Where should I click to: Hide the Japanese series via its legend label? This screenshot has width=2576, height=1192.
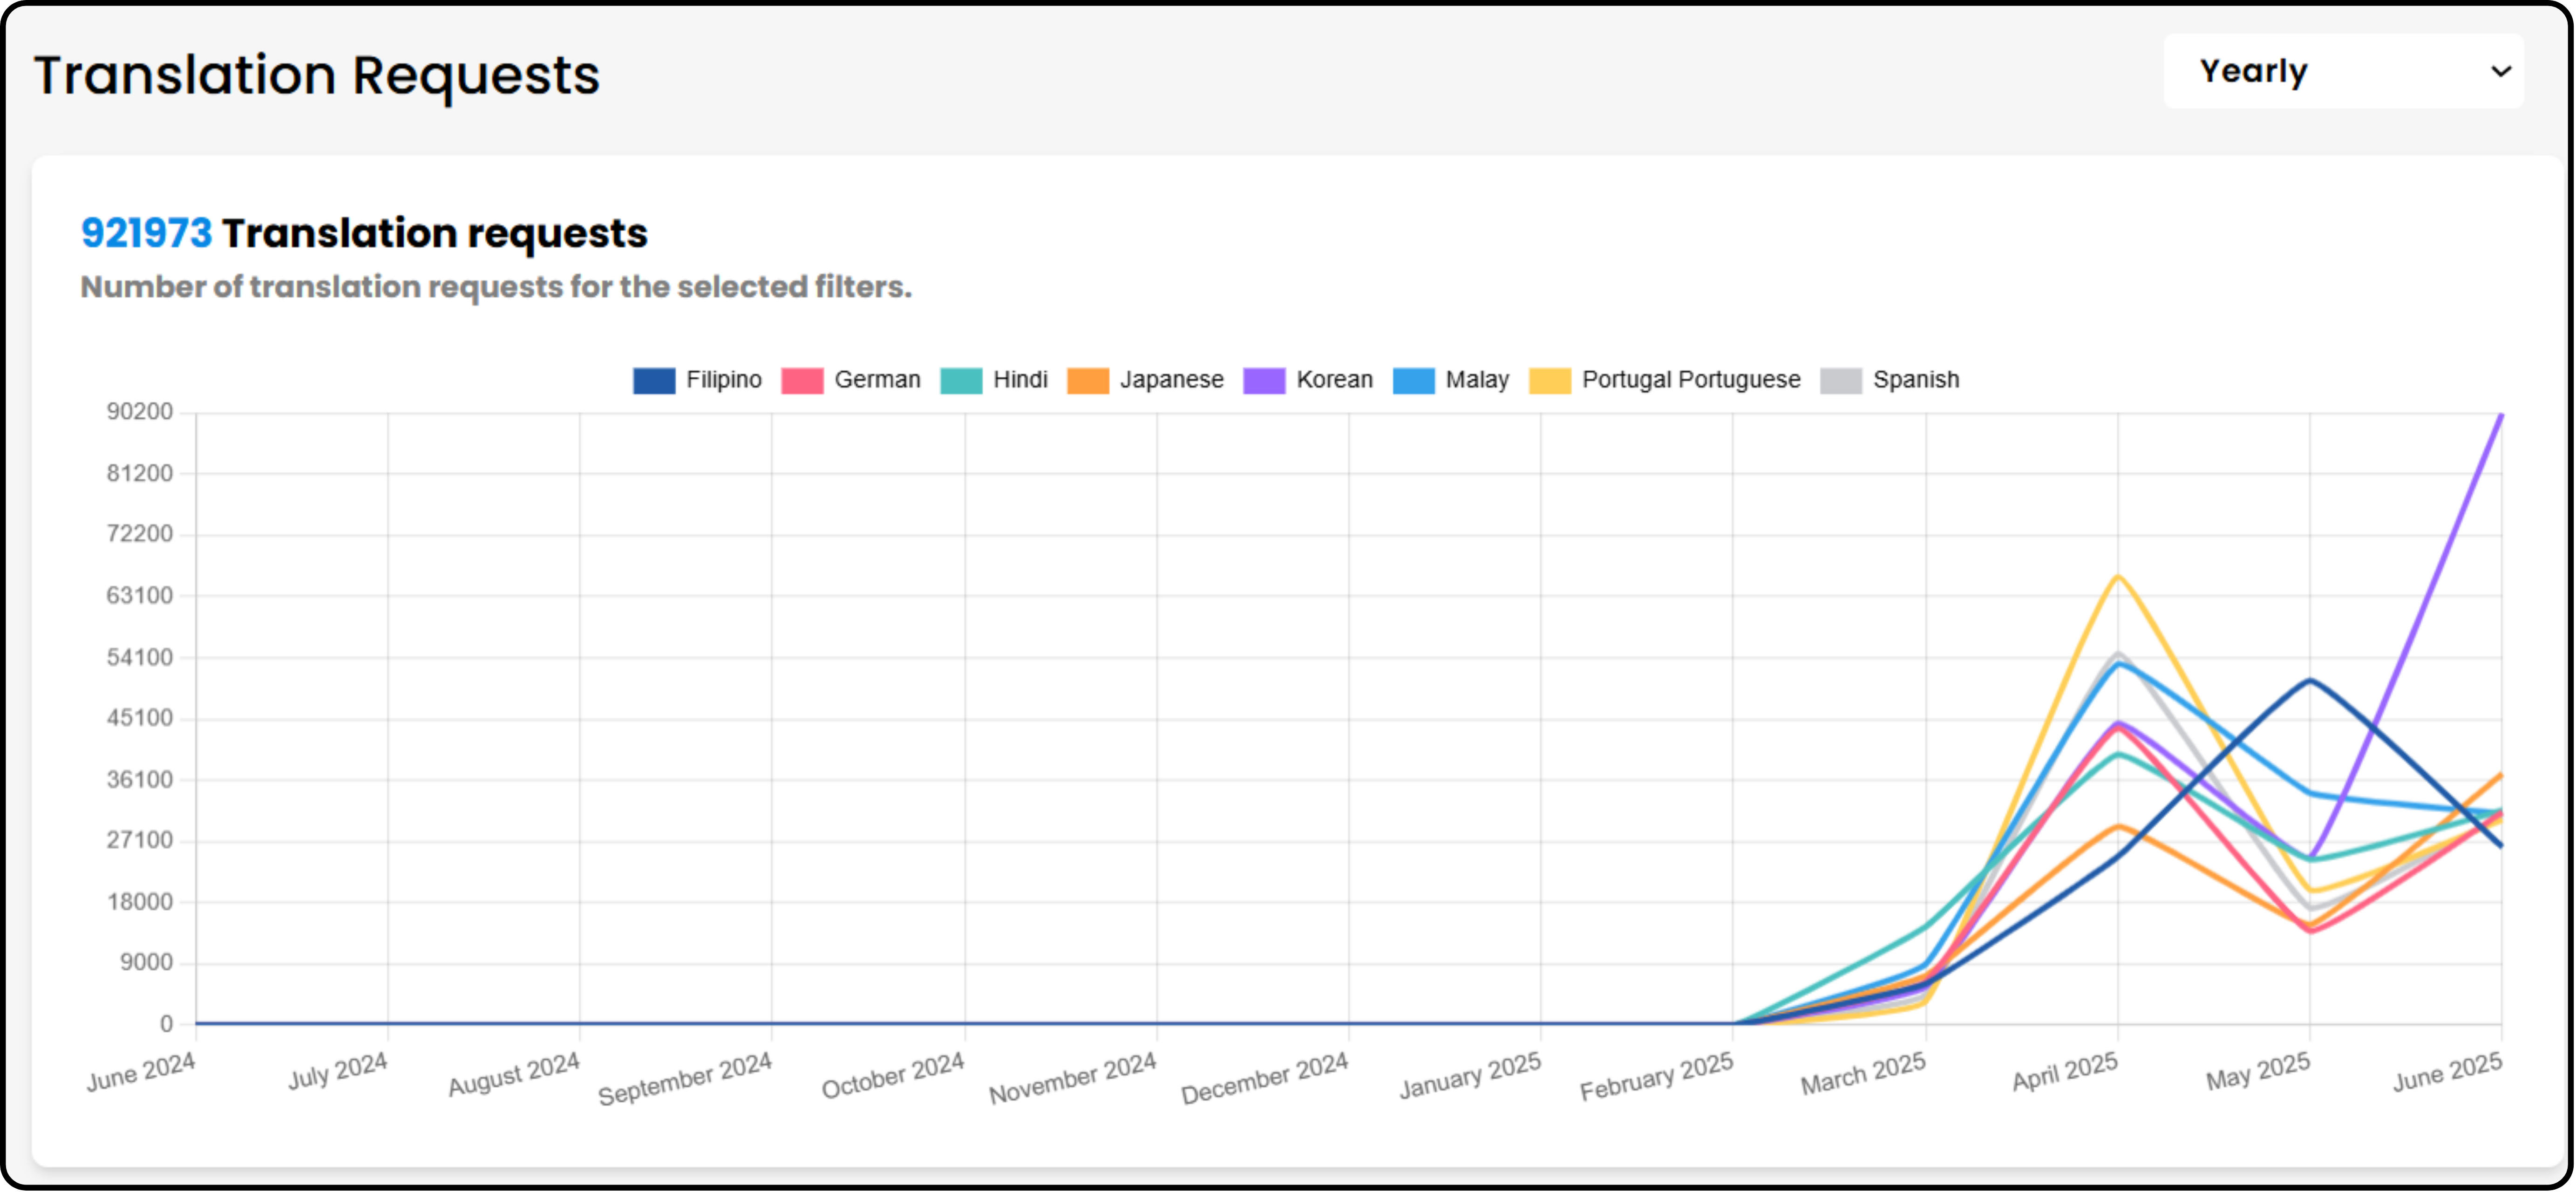click(1171, 380)
